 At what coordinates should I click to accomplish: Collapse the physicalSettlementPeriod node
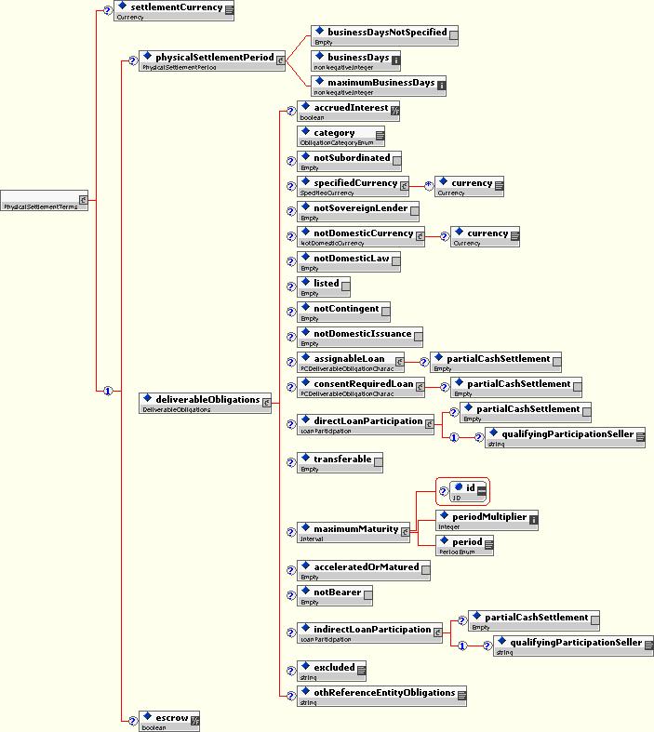pyautogui.click(x=280, y=60)
